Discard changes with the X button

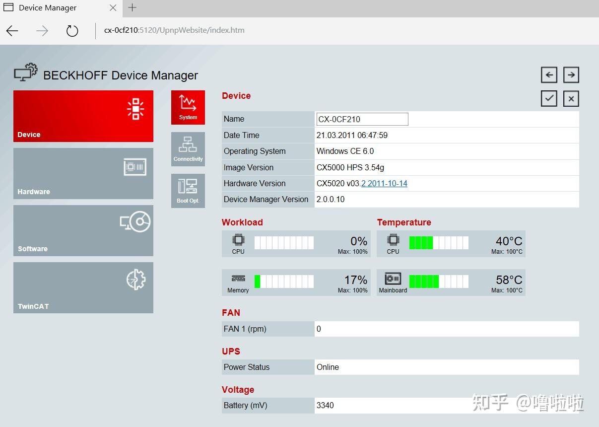(571, 98)
